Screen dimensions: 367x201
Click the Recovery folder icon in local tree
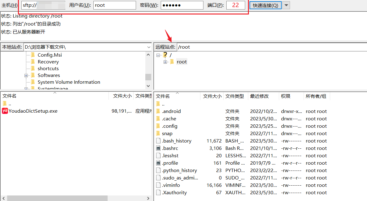(33, 62)
